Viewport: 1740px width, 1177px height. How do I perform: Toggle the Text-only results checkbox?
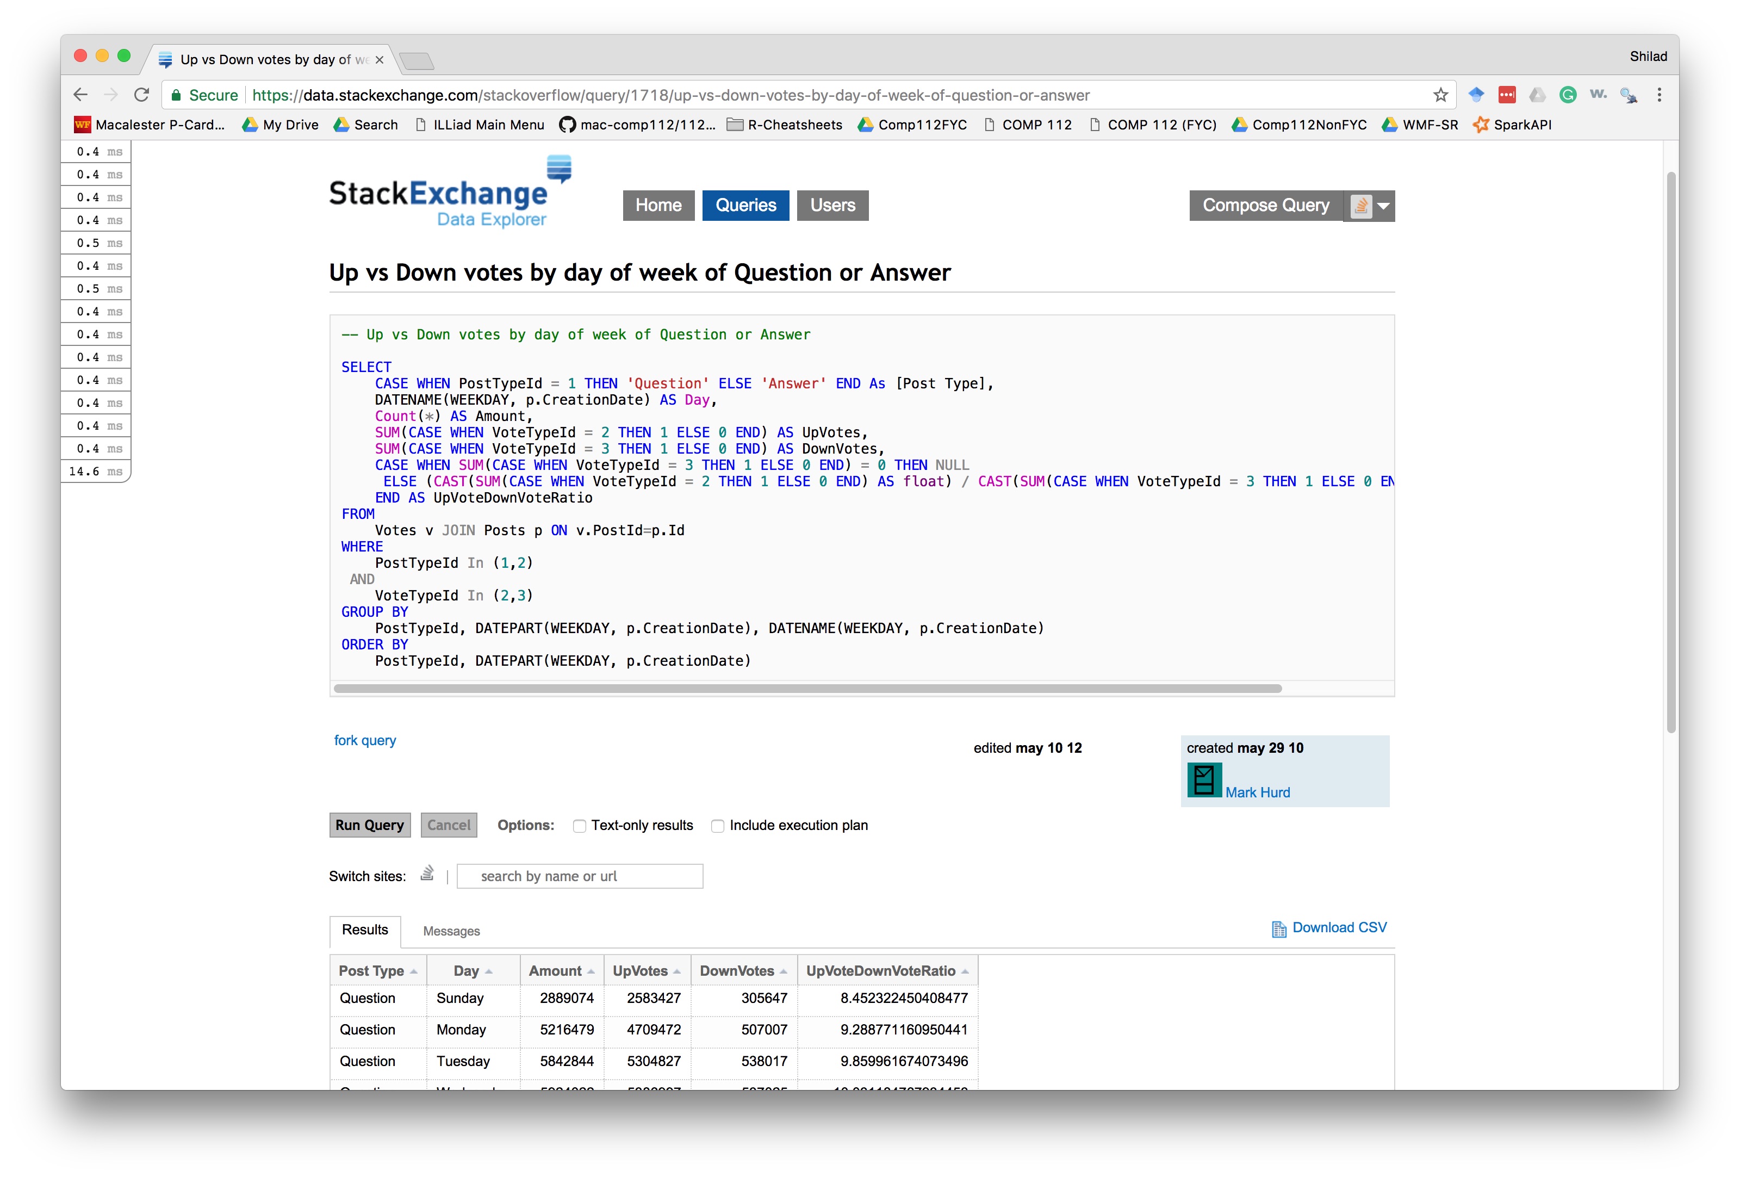(578, 826)
